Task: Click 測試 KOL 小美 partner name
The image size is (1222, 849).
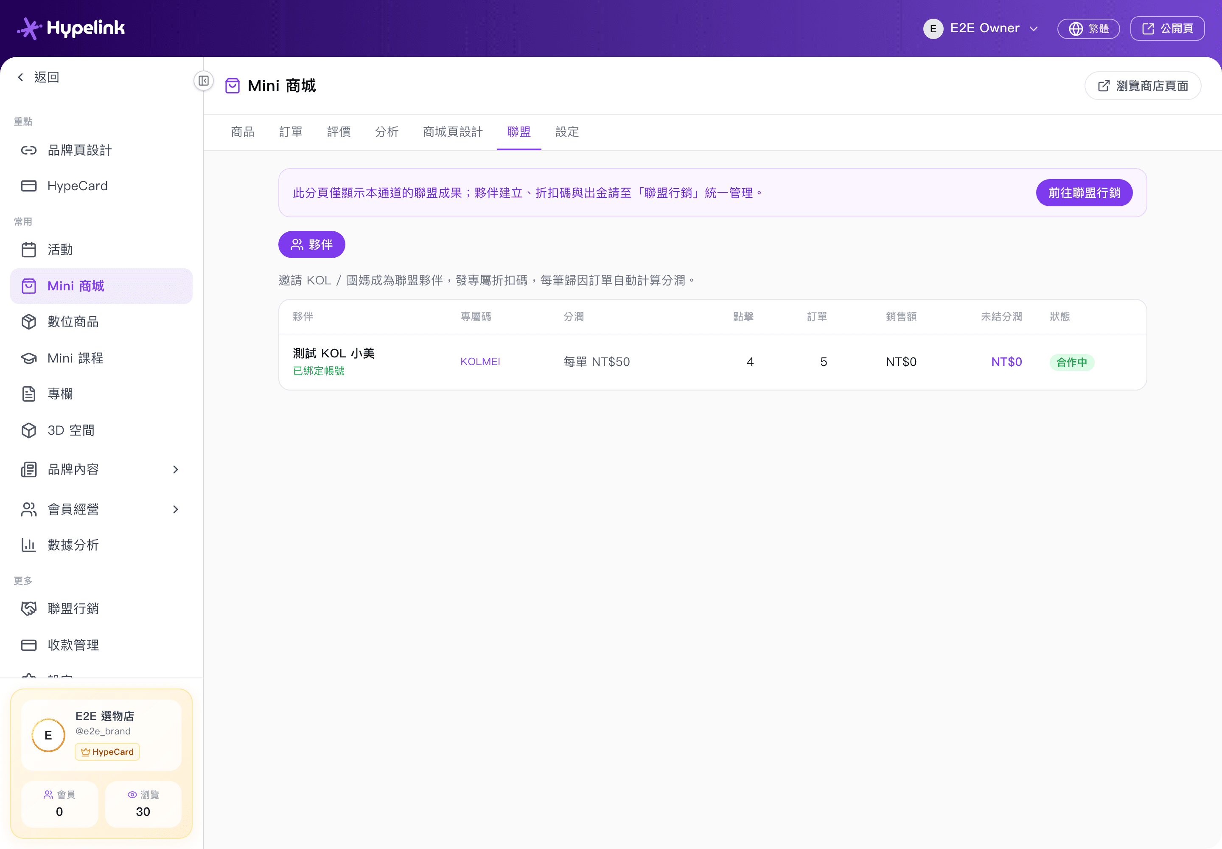Action: click(334, 353)
